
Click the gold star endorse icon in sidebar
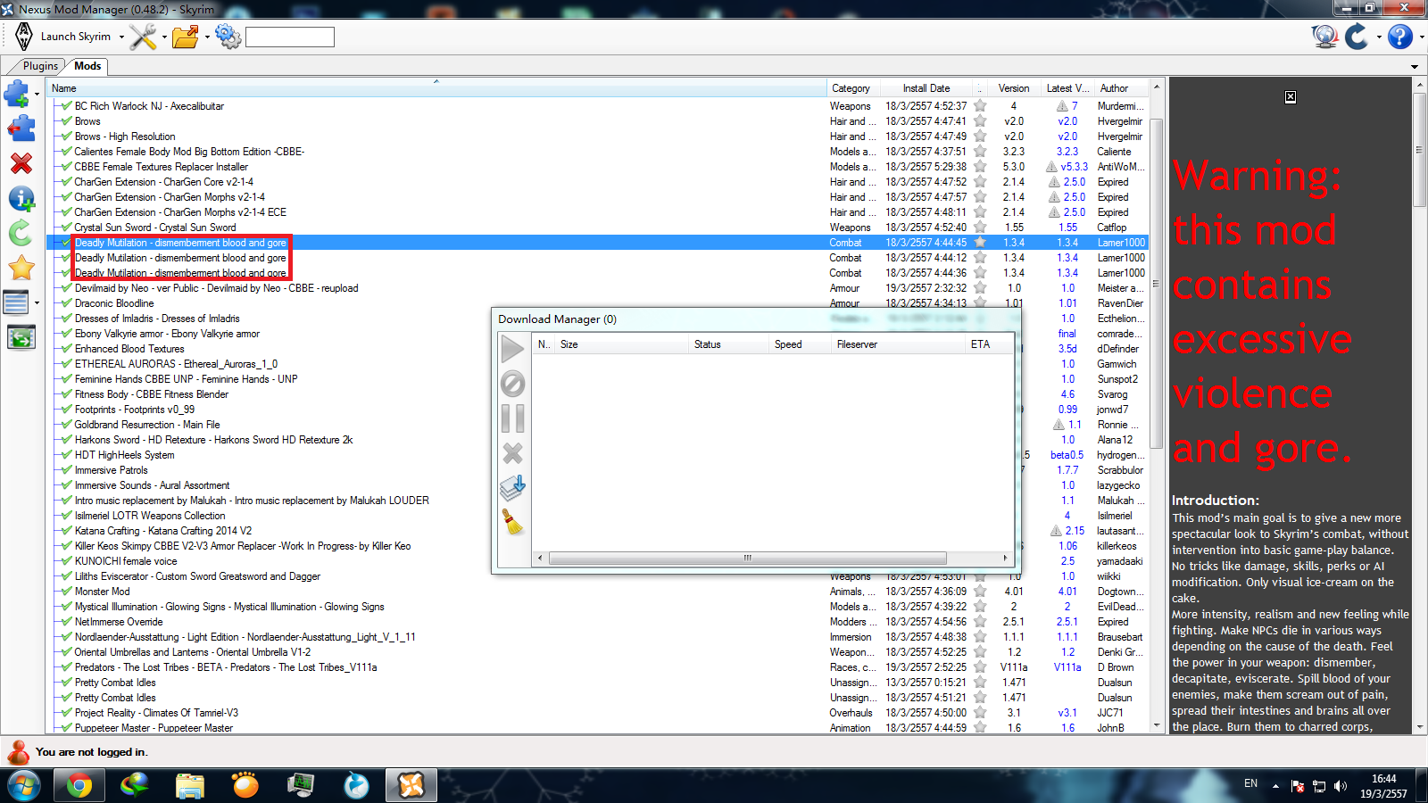pos(21,268)
